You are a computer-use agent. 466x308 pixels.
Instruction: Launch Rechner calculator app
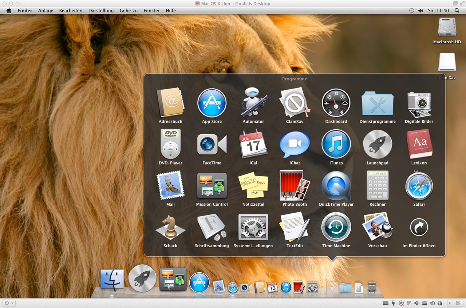[x=378, y=186]
